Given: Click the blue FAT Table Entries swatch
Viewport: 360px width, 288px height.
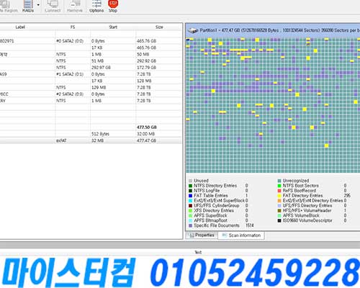Looking at the screenshot, I should [x=191, y=196].
